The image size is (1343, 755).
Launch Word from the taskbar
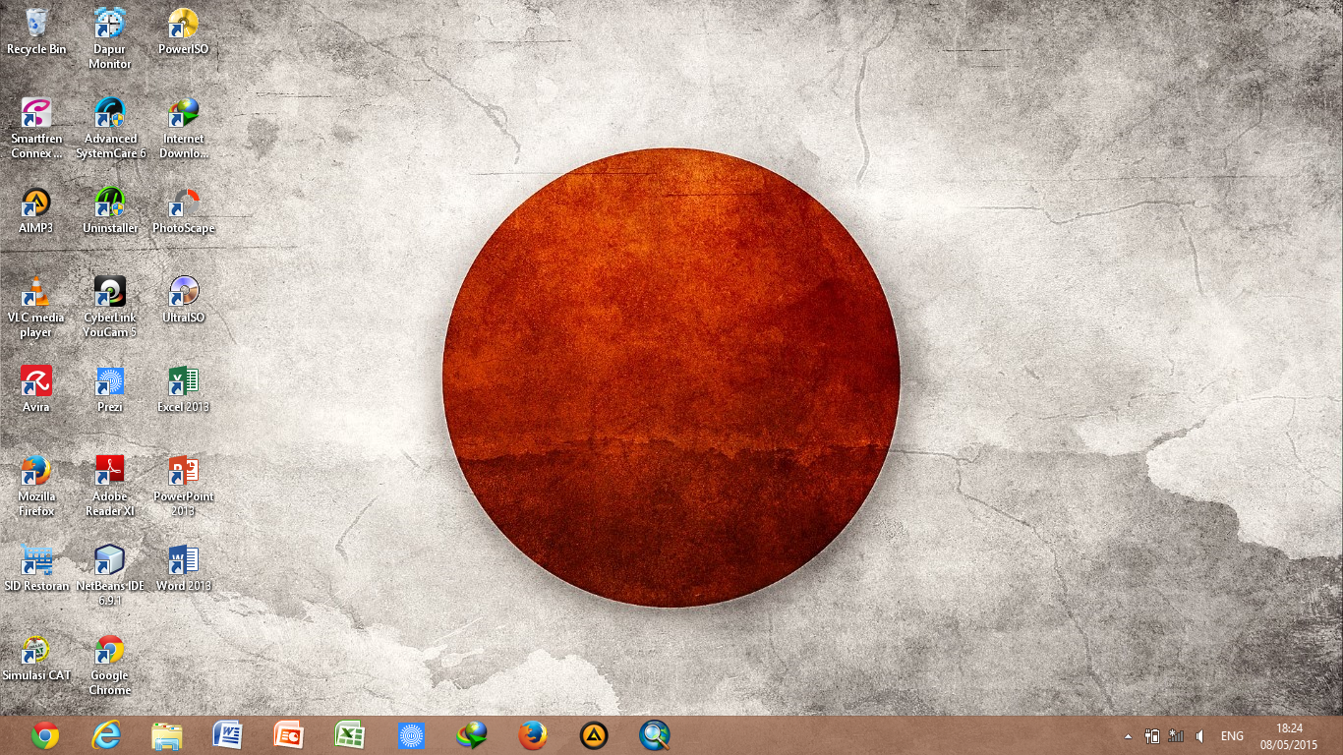click(x=228, y=735)
